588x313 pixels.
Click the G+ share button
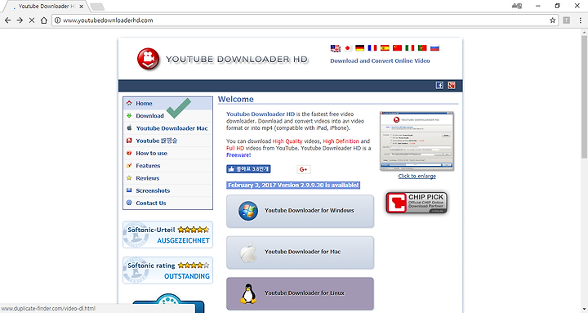[x=304, y=169]
